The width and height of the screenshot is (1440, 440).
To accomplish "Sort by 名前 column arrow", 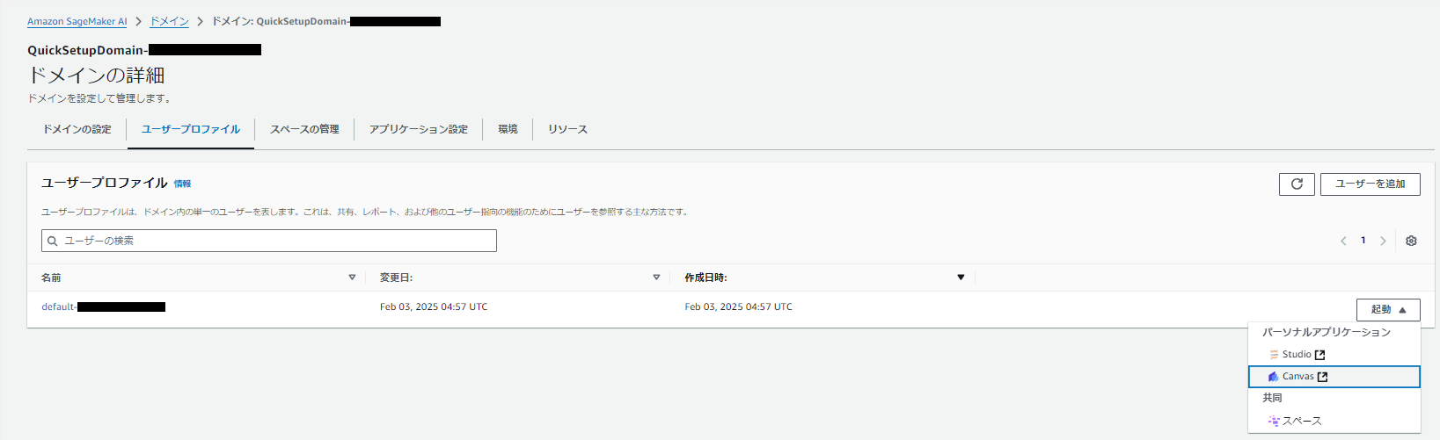I will (x=352, y=278).
